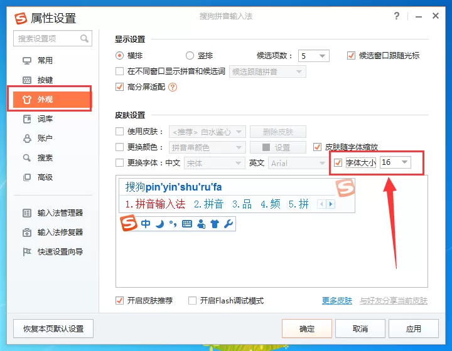
Task: Click the soft keyboard icon in preview
Action: point(187,224)
